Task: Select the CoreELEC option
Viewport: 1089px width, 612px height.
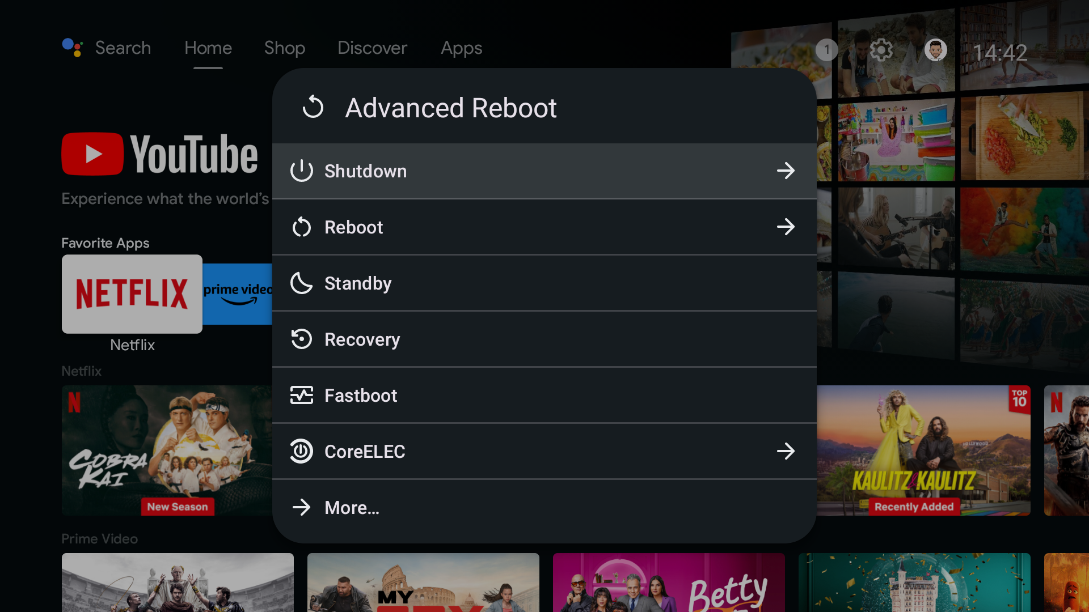Action: [544, 451]
